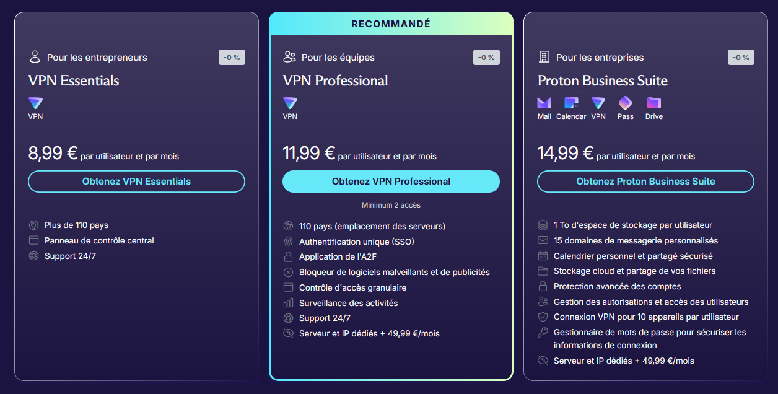Click the fingerprint icon beside Authentification unique (SSO)
The height and width of the screenshot is (394, 778).
pos(288,242)
